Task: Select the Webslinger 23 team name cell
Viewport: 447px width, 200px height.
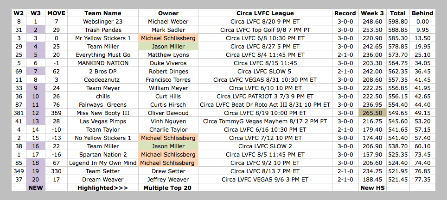Action: point(103,22)
